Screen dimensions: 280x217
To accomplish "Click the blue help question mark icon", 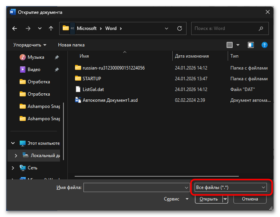I will pyautogui.click(x=264, y=45).
